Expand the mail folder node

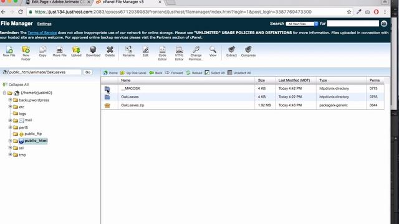click(10, 120)
